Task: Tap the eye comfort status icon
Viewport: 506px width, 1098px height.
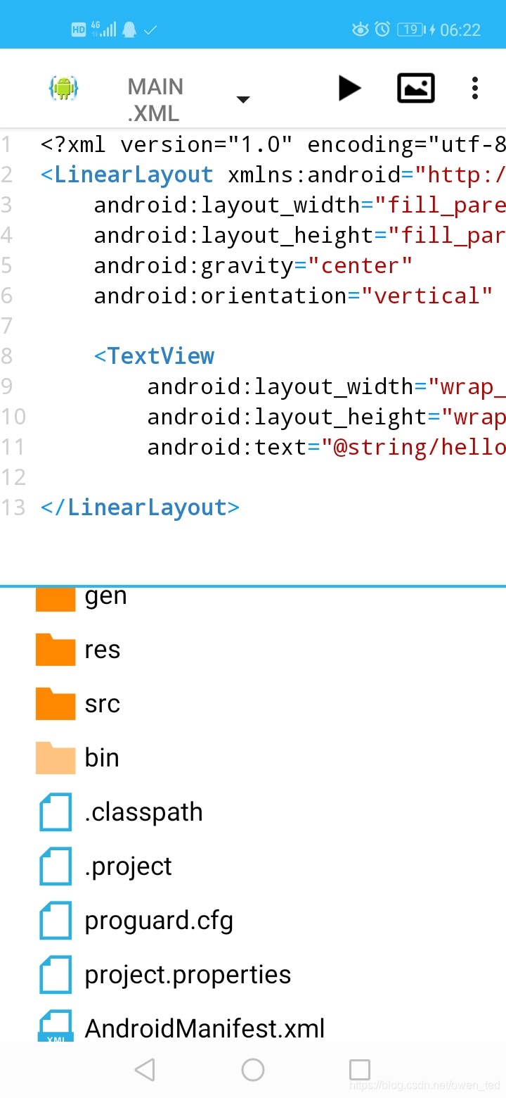Action: pyautogui.click(x=360, y=30)
